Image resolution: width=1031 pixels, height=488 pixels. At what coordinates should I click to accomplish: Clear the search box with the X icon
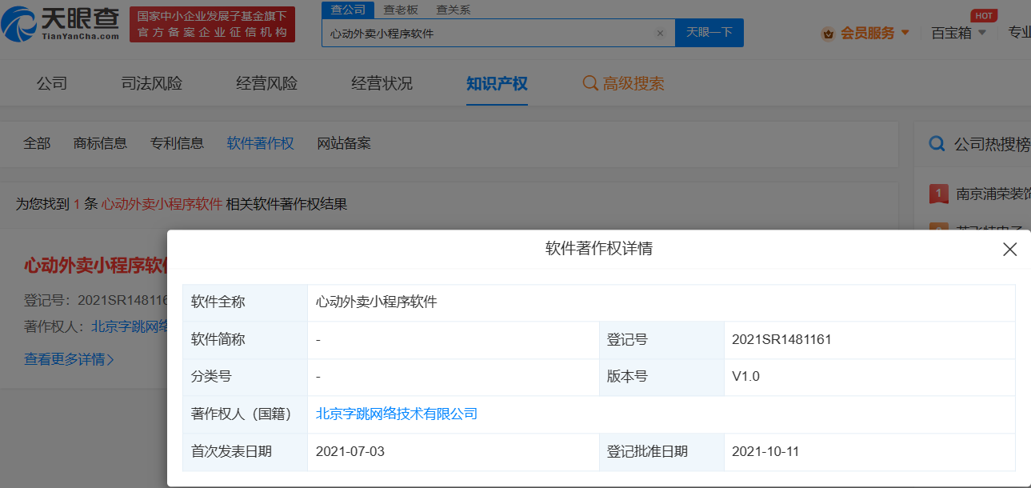[660, 34]
